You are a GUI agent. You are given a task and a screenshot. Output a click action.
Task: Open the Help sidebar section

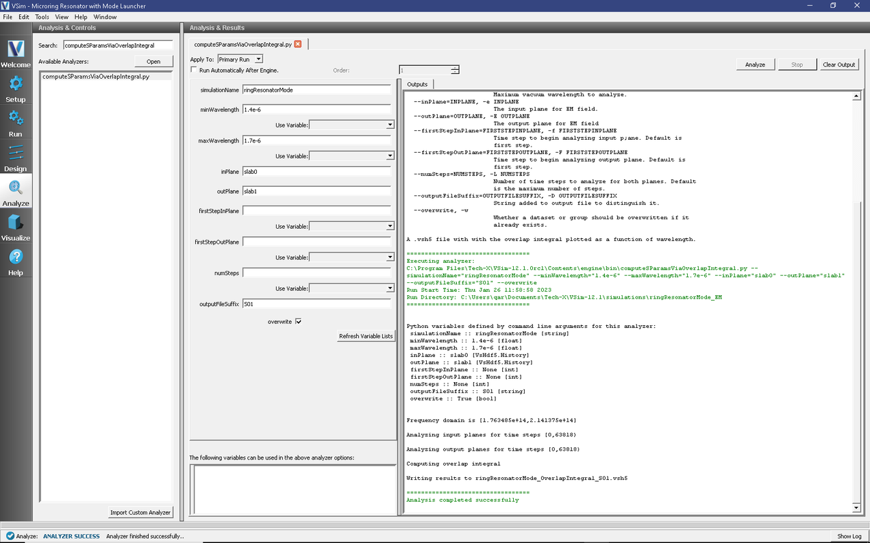[16, 261]
